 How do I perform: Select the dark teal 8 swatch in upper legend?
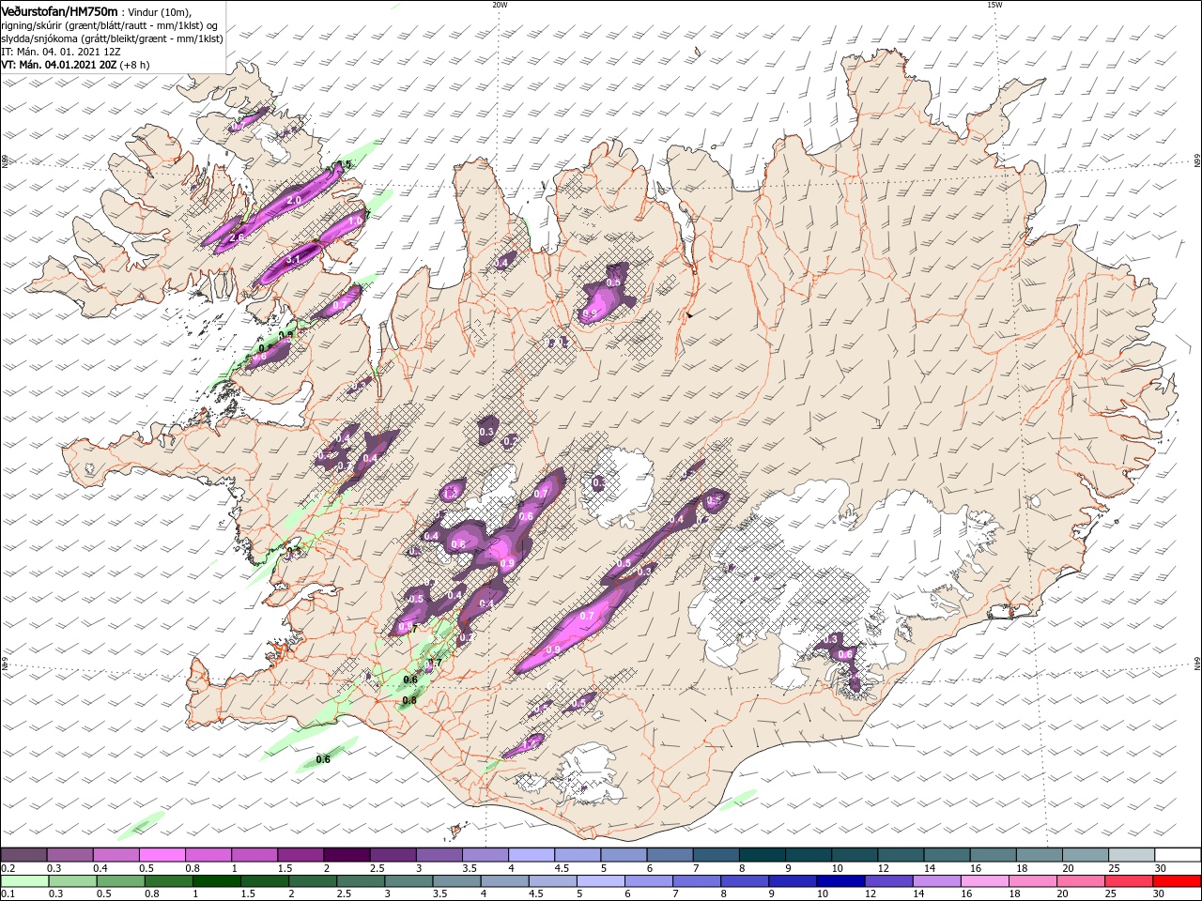(763, 855)
